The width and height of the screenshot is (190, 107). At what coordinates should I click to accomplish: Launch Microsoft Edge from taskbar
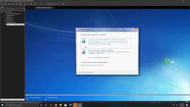[70, 105]
